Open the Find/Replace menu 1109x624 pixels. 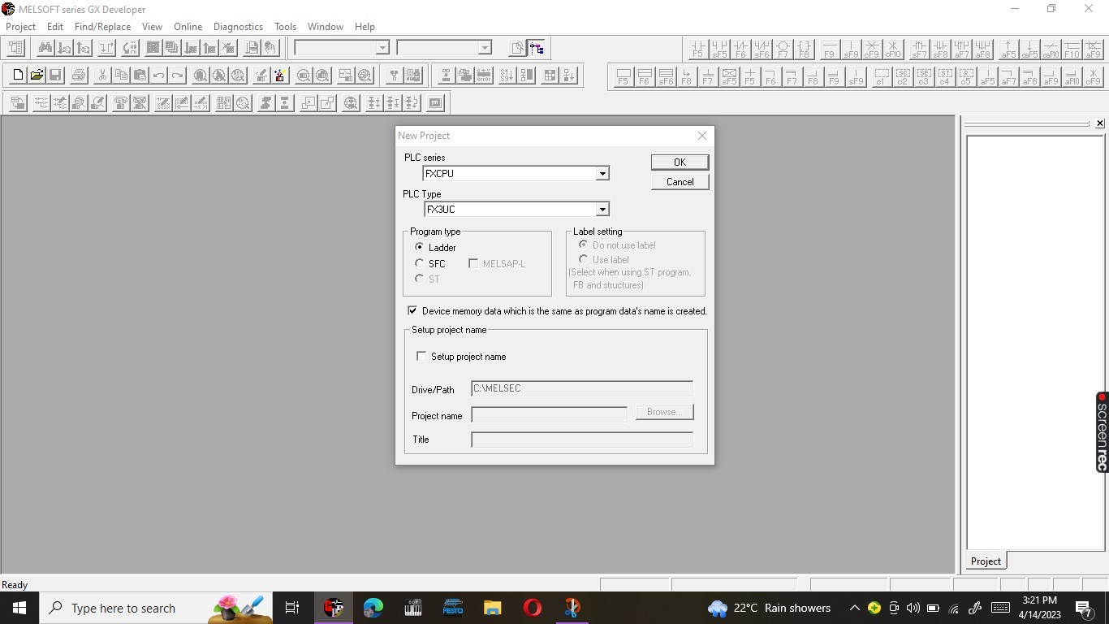point(102,27)
